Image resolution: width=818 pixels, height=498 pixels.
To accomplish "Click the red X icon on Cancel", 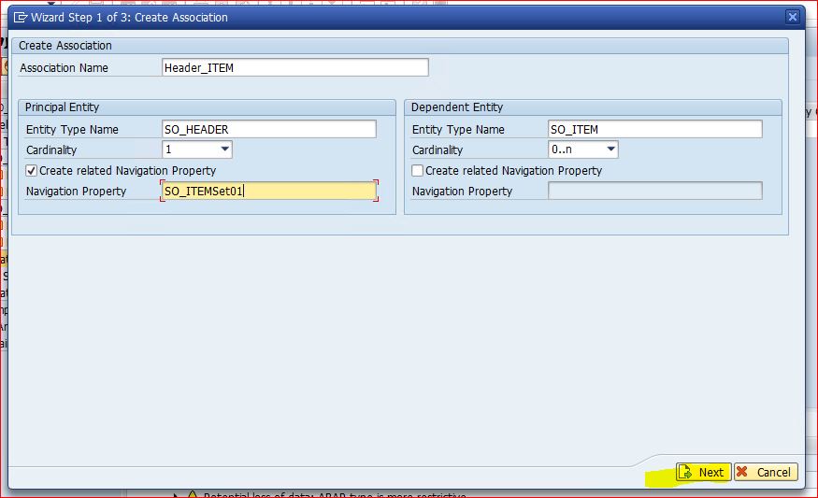I will click(743, 472).
